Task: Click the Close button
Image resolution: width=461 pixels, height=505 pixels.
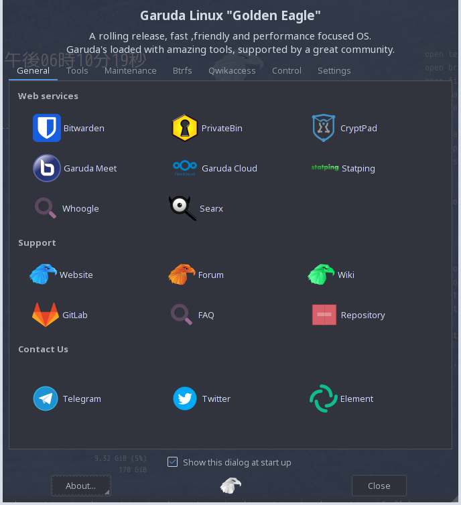Action: 379,486
